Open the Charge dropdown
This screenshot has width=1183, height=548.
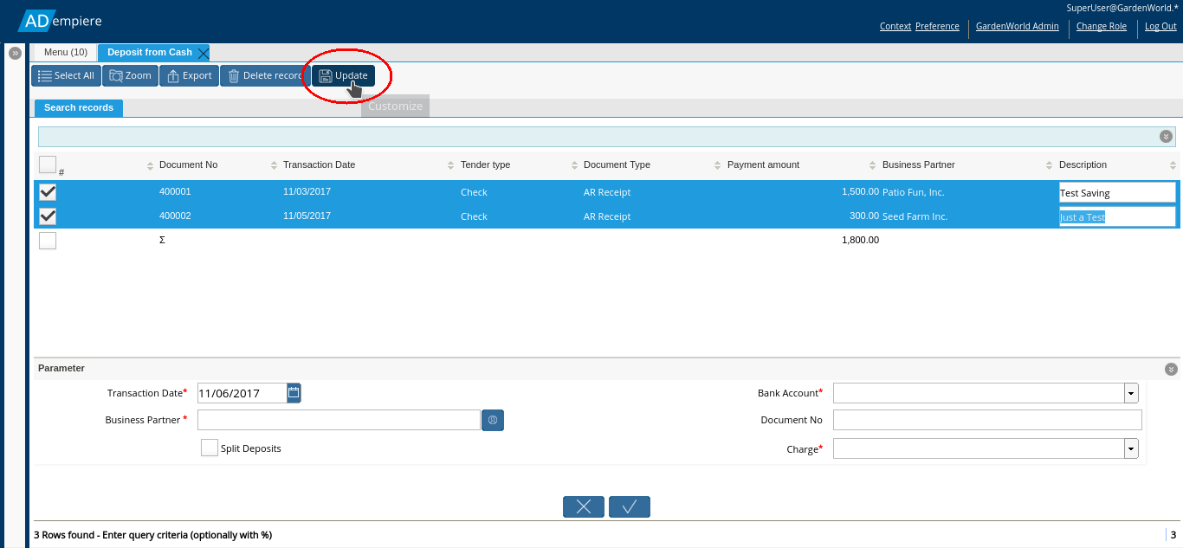(x=1130, y=448)
